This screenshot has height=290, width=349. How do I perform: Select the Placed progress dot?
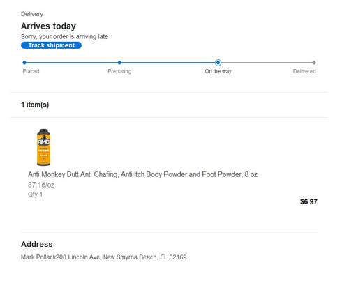(24, 63)
